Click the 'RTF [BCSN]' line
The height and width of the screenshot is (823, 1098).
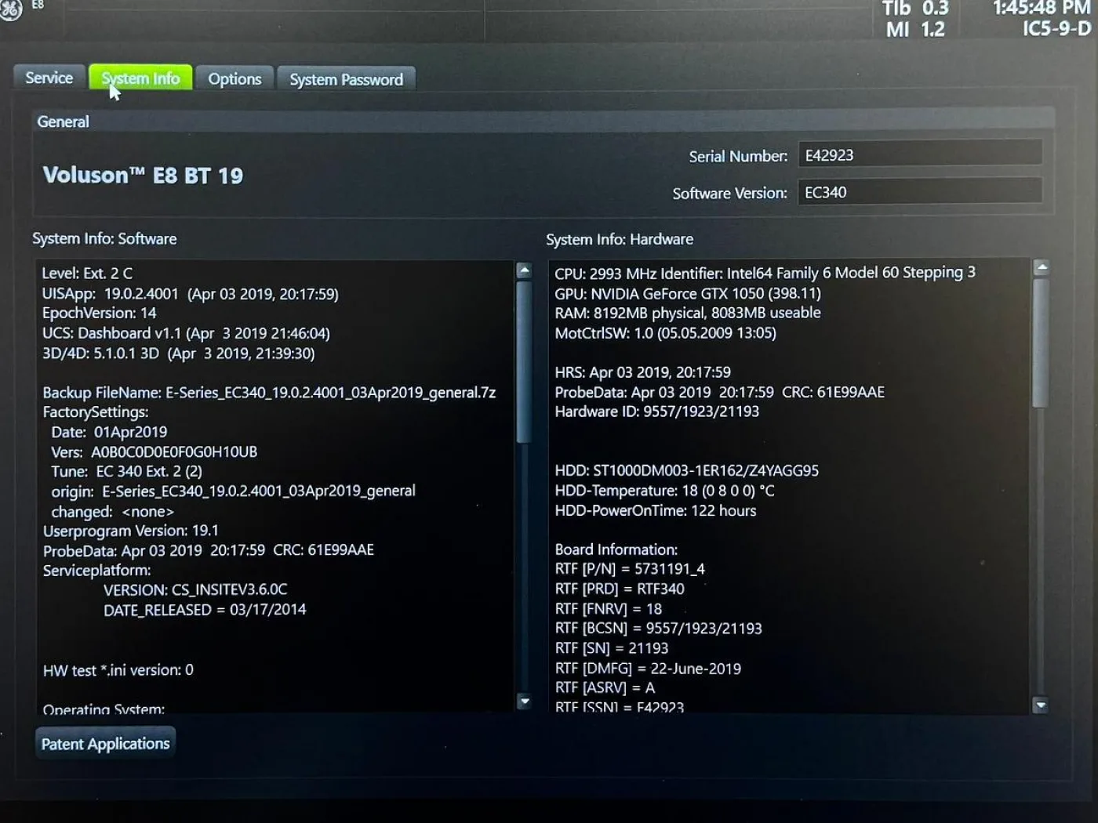[x=658, y=629]
